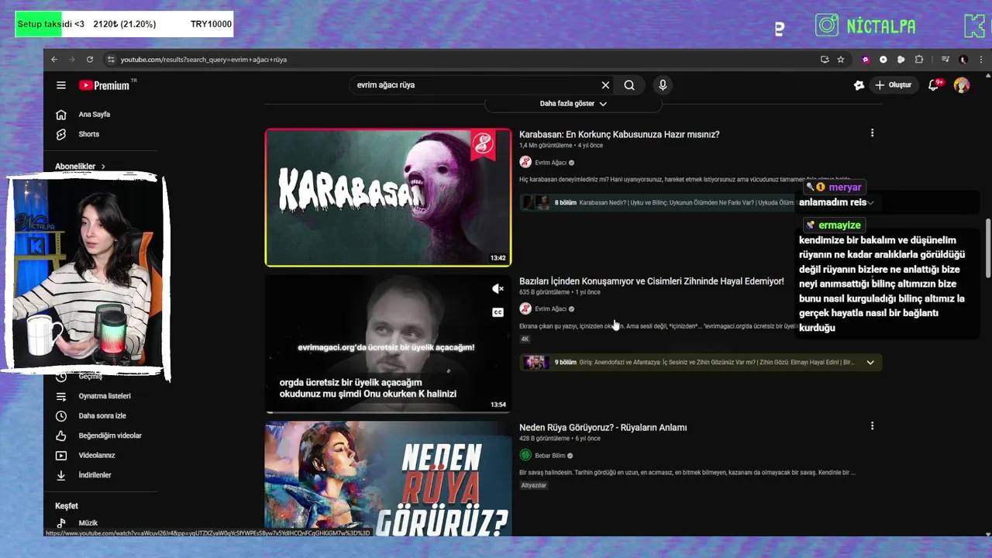The width and height of the screenshot is (992, 558).
Task: Click the white circular extension icon
Action: click(883, 60)
